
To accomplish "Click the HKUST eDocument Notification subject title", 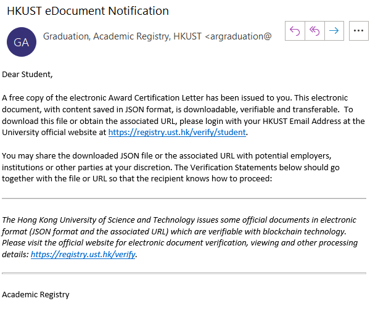I will 88,11.
